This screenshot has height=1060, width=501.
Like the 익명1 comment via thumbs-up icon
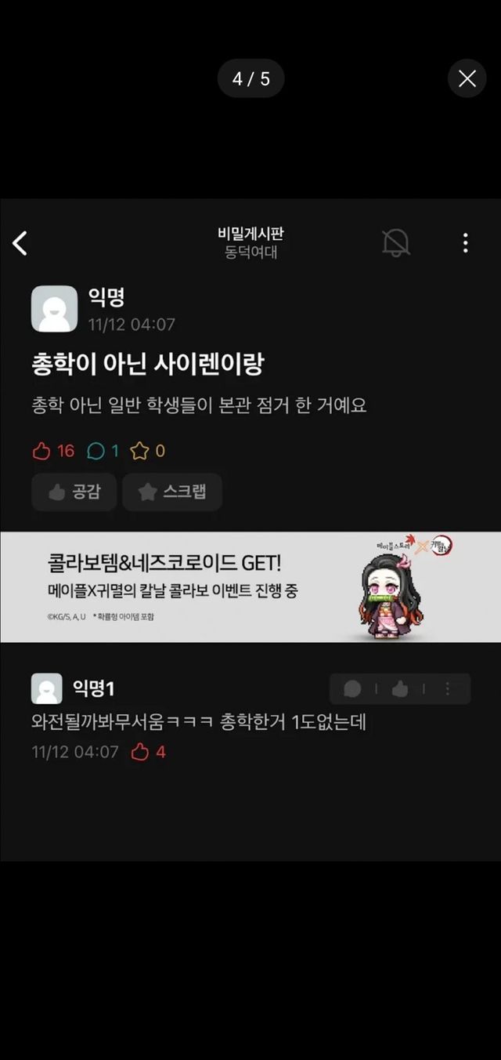tap(400, 689)
